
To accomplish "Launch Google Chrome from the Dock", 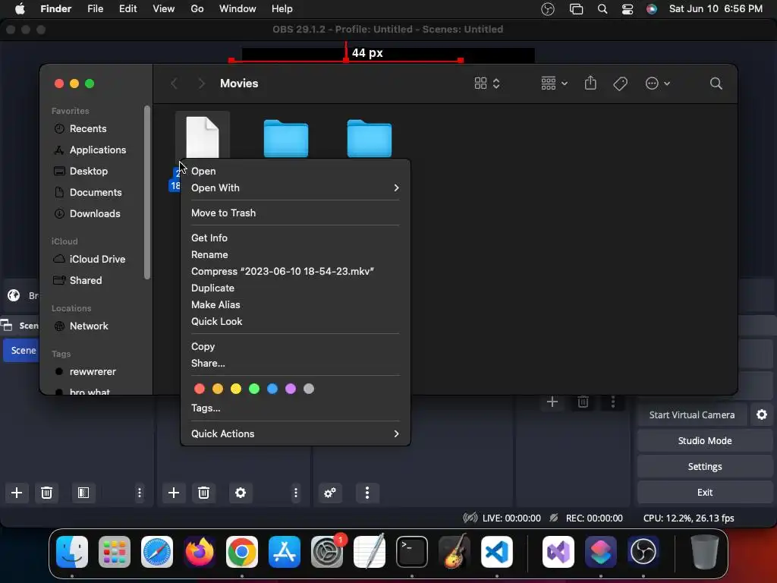I will click(x=242, y=552).
